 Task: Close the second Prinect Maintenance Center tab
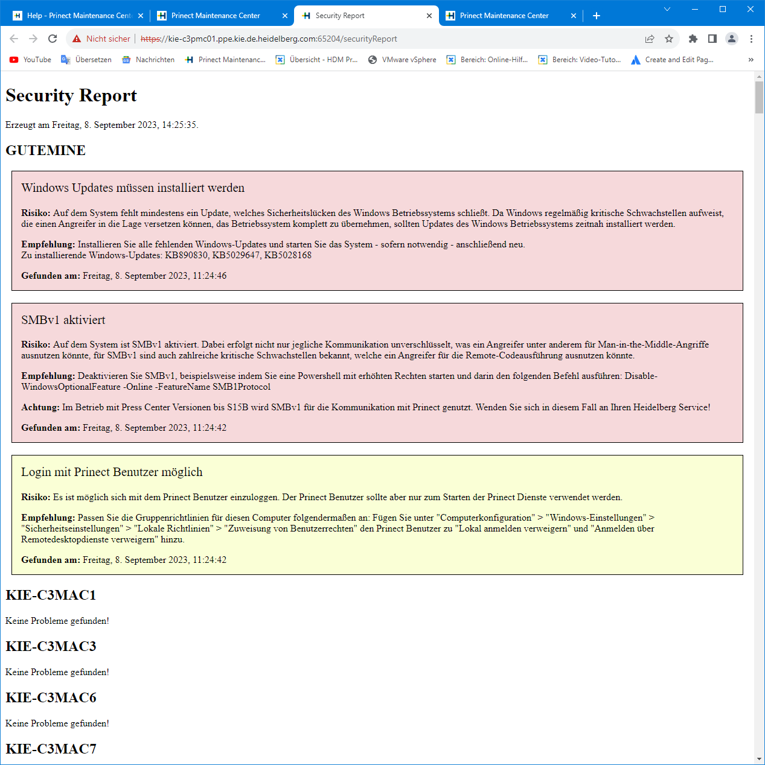[285, 16]
